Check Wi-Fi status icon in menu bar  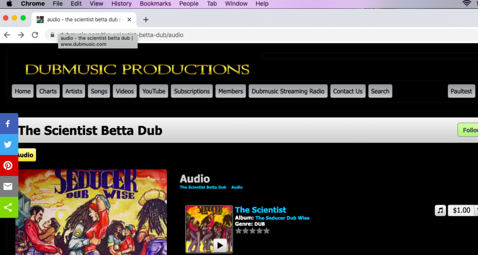(466, 4)
